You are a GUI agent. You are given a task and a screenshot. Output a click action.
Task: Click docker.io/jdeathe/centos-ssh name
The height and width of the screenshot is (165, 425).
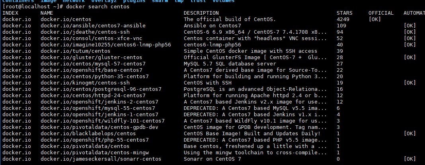[x=85, y=32]
